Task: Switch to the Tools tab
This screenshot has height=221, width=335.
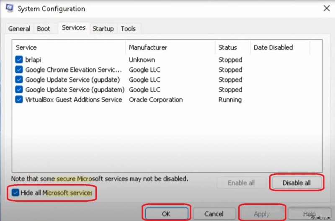Action: click(x=128, y=29)
